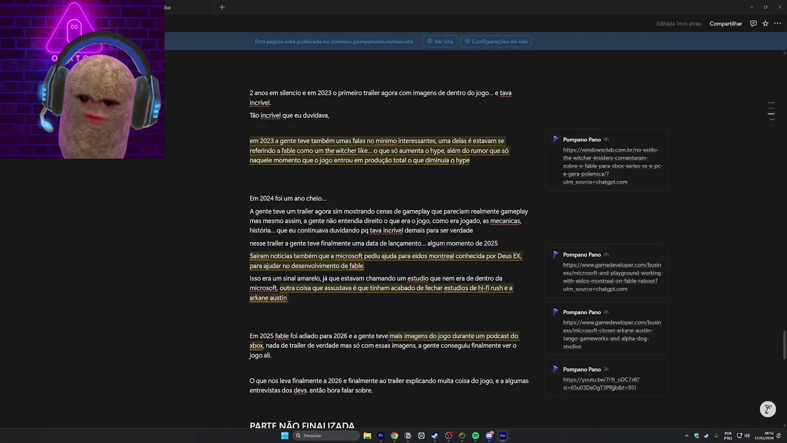Click the 'O que nos leva finalmente a 2026' paragraph
Screen dimensions: 787x443
tap(389, 385)
